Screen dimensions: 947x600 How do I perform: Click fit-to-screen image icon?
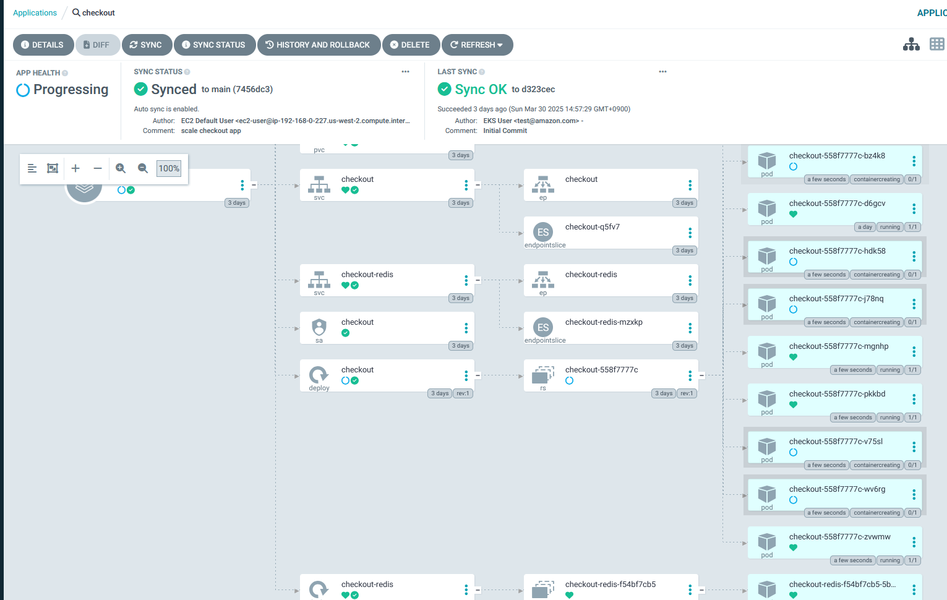point(53,168)
